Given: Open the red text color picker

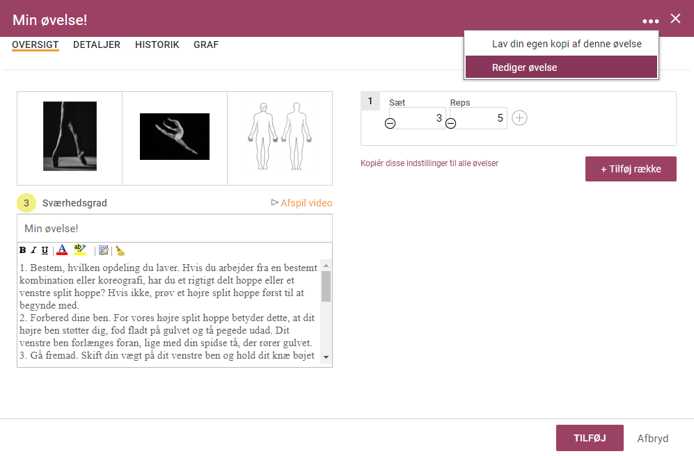Looking at the screenshot, I should (x=62, y=250).
